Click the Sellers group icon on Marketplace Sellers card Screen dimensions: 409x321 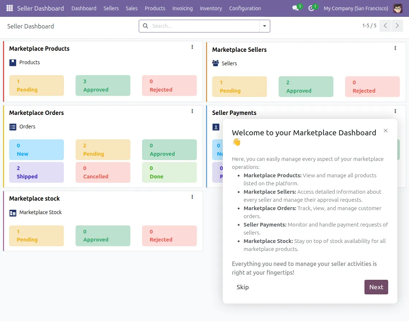click(x=215, y=63)
